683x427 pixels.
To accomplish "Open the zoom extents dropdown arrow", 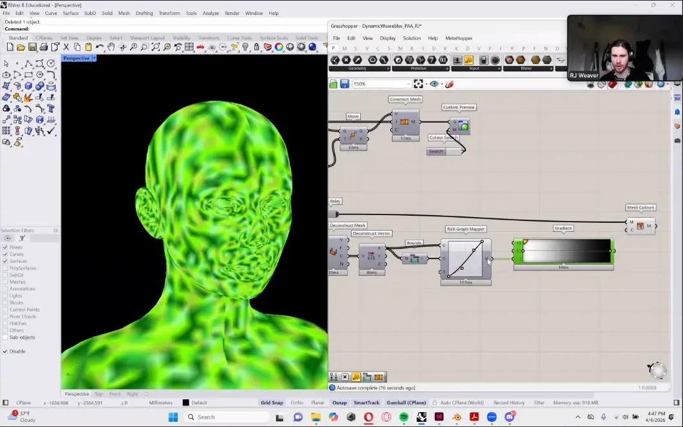I will tap(426, 85).
